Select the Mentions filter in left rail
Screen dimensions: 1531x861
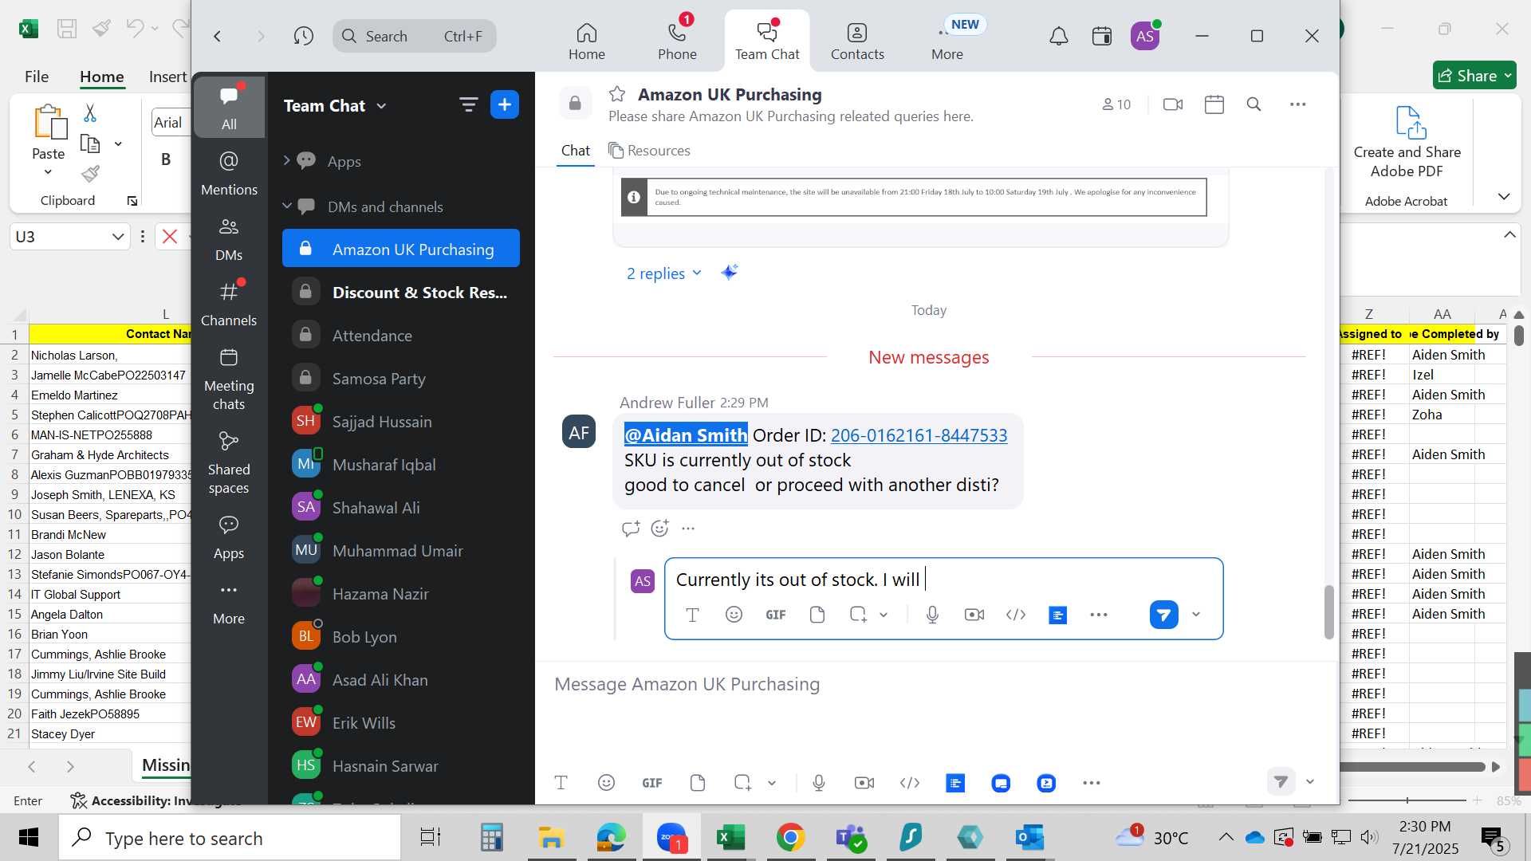point(229,174)
